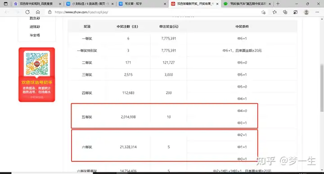Click the 奖项 column header
The width and height of the screenshot is (324, 174).
(87, 26)
